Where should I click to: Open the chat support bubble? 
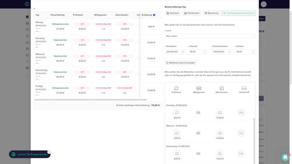pyautogui.click(x=285, y=157)
